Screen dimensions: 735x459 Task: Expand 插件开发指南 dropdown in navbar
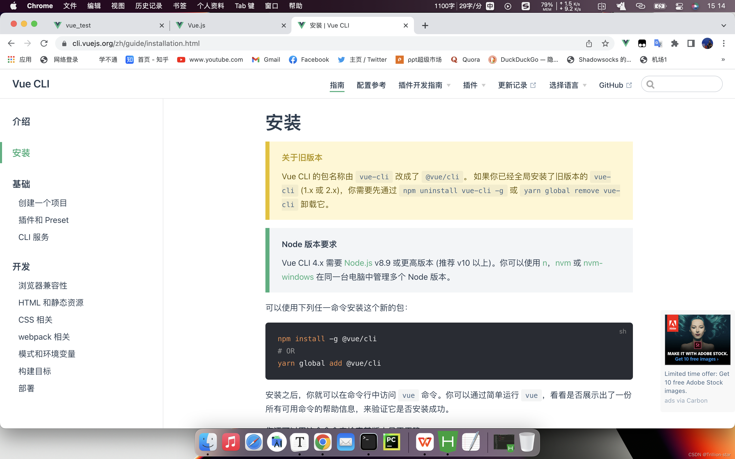click(x=424, y=85)
